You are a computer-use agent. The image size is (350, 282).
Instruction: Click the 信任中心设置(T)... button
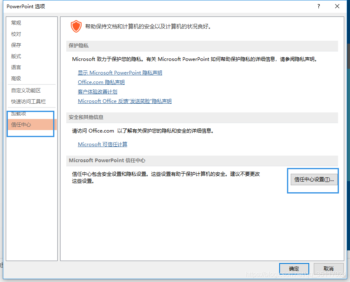(314, 179)
